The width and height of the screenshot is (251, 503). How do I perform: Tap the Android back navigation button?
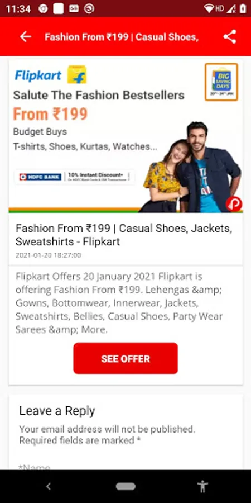[x=49, y=486]
